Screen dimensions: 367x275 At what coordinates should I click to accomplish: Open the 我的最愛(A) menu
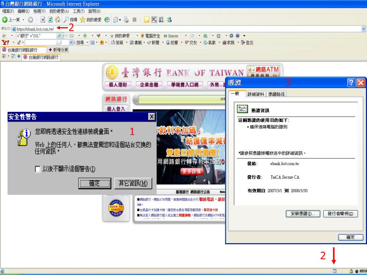[59, 11]
